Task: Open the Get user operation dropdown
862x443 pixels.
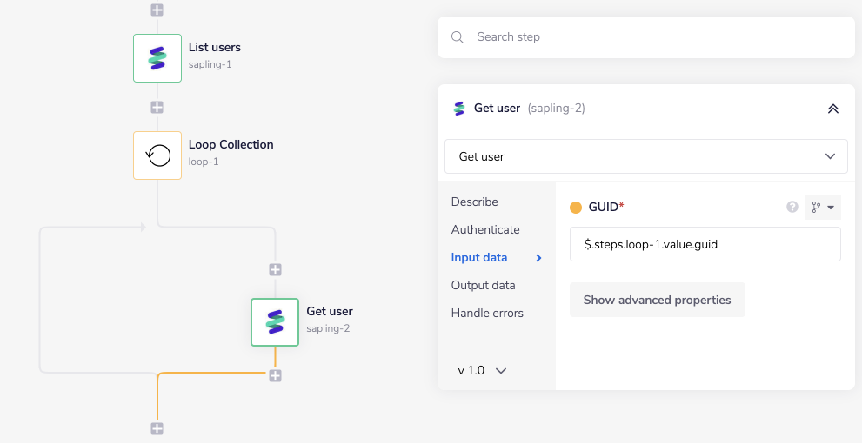Action: click(x=645, y=156)
